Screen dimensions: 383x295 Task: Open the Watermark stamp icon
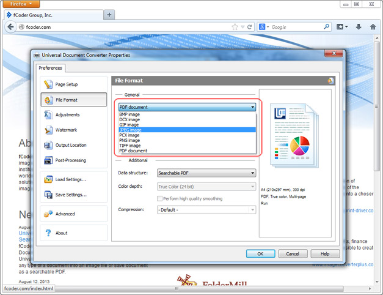point(48,130)
